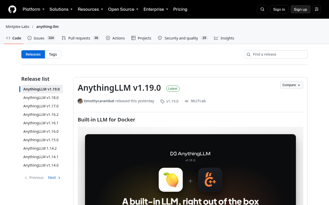The width and height of the screenshot is (329, 205).
Task: Click the GitHub Octocat logo
Action: 12,9
